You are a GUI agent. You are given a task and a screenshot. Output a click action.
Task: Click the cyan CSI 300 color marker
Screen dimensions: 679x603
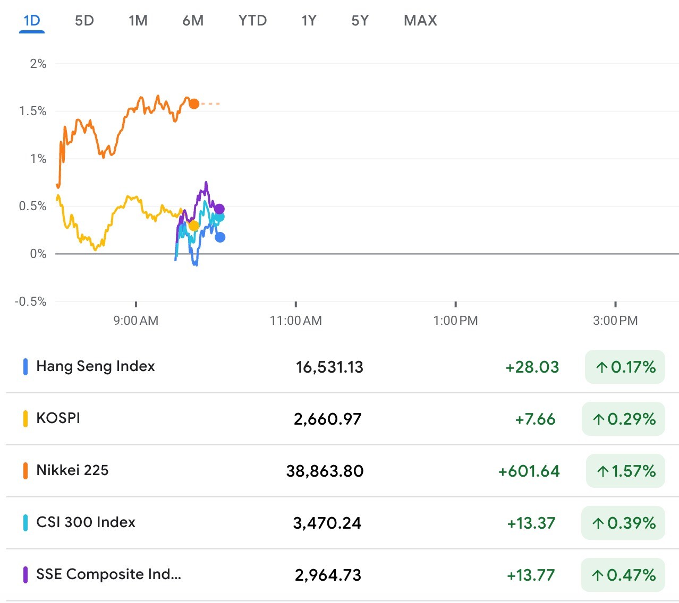coord(26,523)
